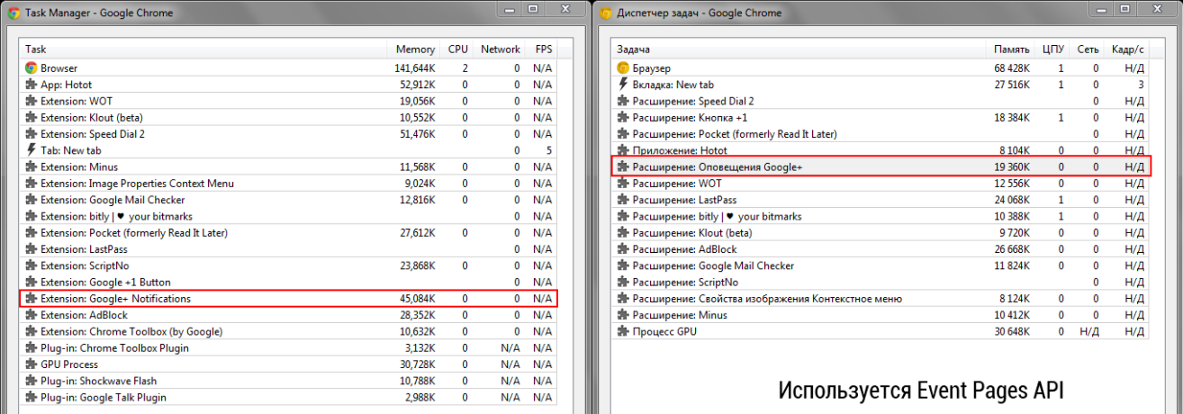Sort by the CPU column header

coord(457,49)
